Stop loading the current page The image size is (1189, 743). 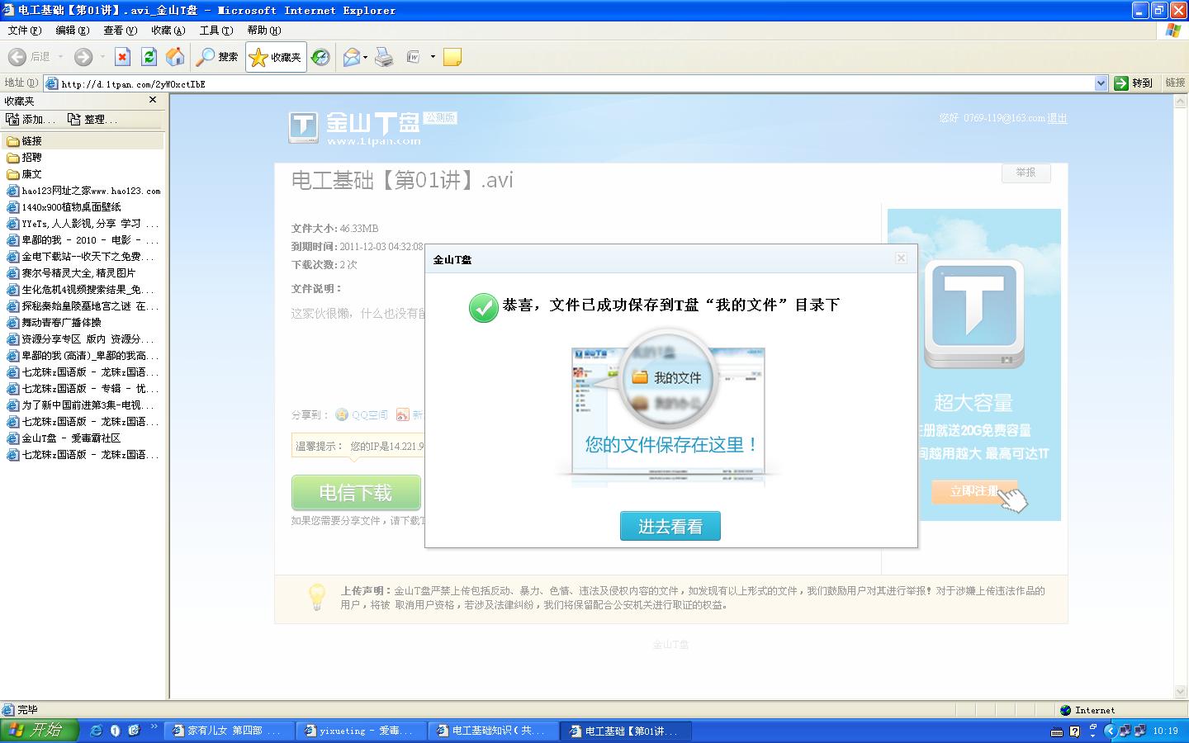point(122,56)
